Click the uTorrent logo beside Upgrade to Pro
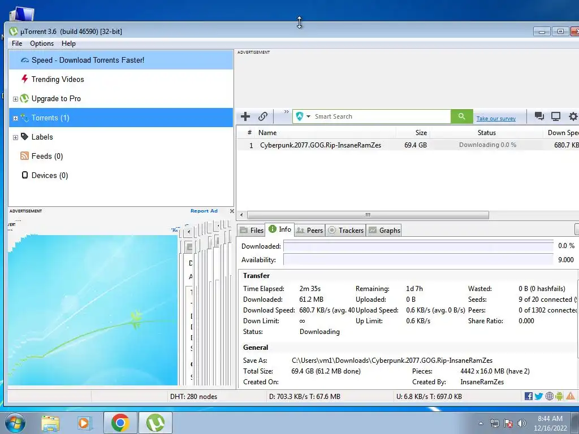 pos(24,98)
